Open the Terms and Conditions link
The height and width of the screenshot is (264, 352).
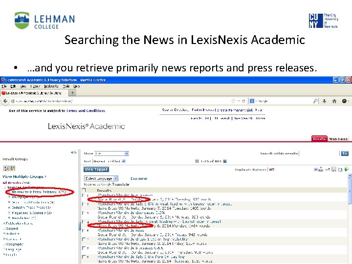(86, 110)
